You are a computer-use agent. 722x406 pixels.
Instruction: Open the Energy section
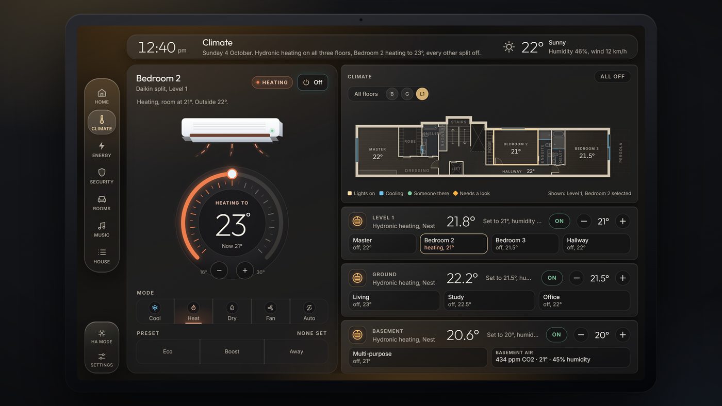pos(102,149)
